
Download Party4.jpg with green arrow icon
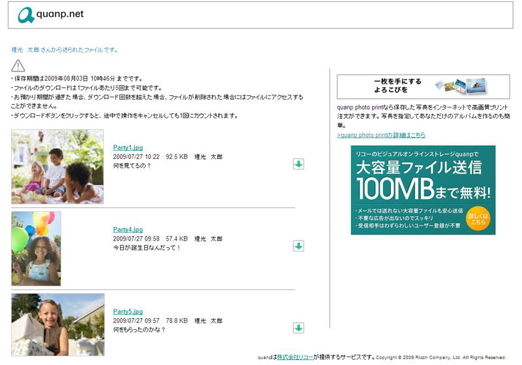pos(298,246)
